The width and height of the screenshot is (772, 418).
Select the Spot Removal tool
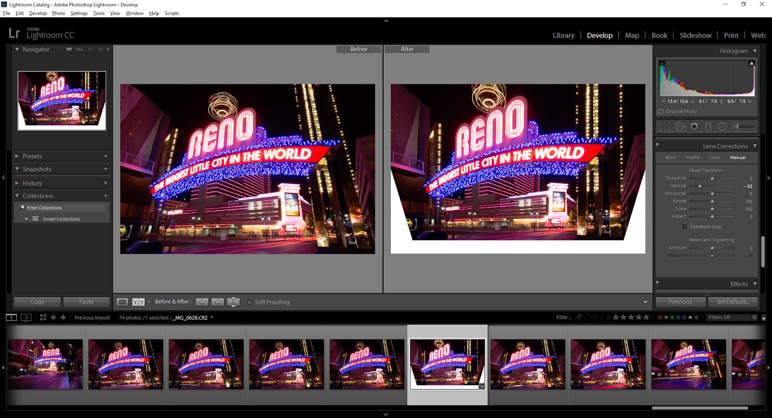(x=680, y=126)
